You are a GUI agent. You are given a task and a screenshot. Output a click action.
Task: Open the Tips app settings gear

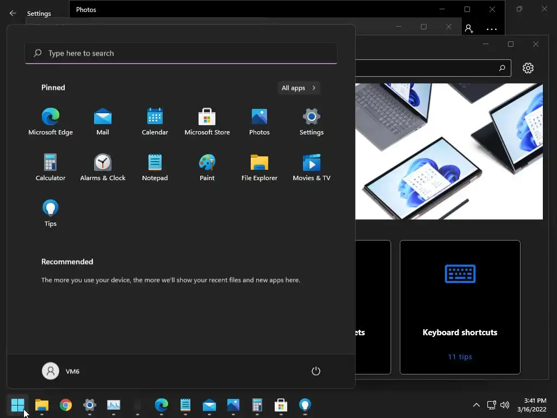[528, 68]
